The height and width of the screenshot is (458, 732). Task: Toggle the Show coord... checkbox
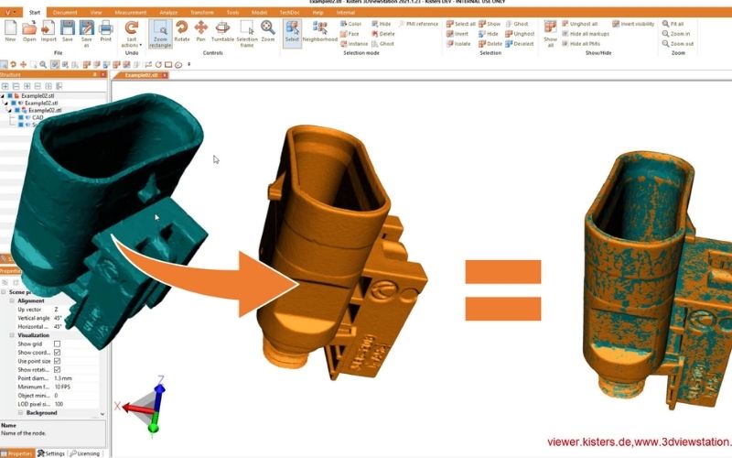57,353
